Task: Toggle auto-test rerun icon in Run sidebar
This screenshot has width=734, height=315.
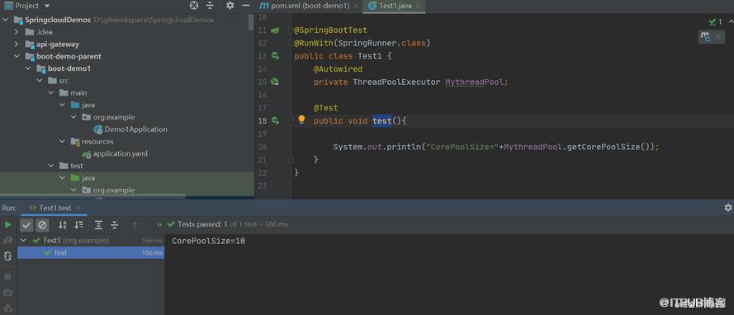Action: pyautogui.click(x=7, y=256)
